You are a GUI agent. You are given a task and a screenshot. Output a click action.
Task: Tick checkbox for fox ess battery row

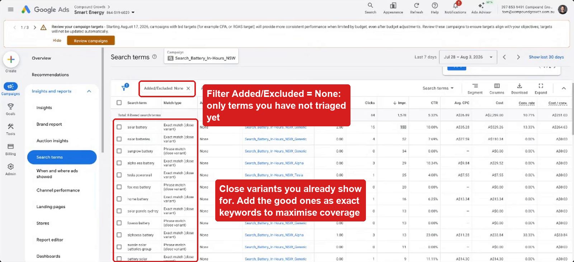coord(119,187)
